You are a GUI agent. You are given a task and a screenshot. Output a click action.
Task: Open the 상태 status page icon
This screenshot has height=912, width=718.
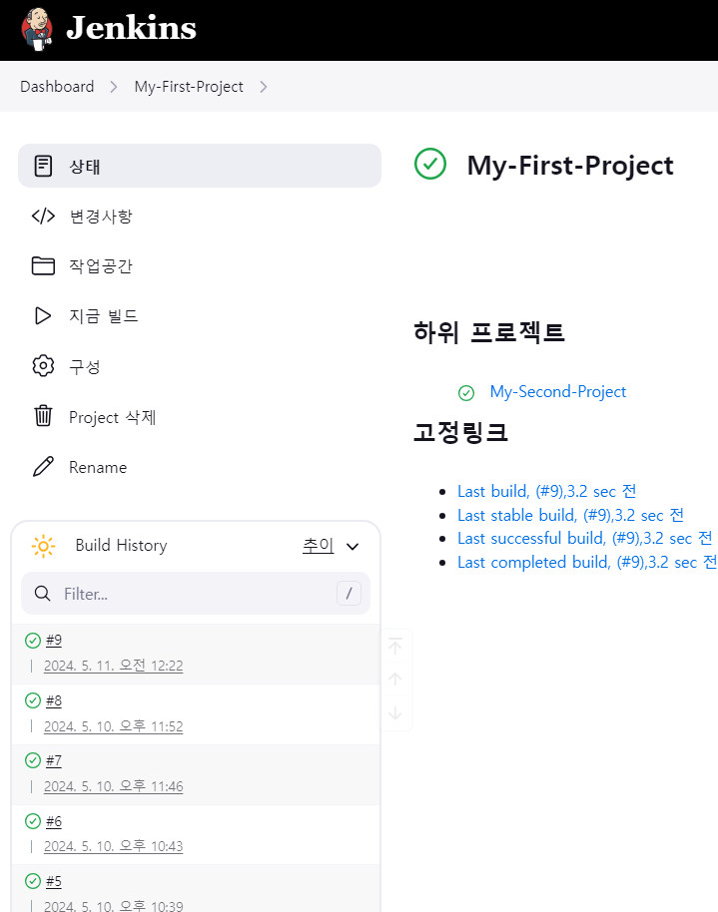[43, 166]
